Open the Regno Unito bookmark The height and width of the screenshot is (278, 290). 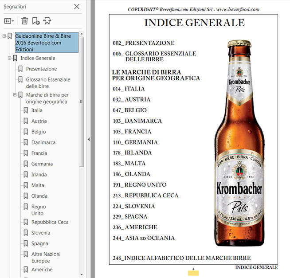(39, 210)
